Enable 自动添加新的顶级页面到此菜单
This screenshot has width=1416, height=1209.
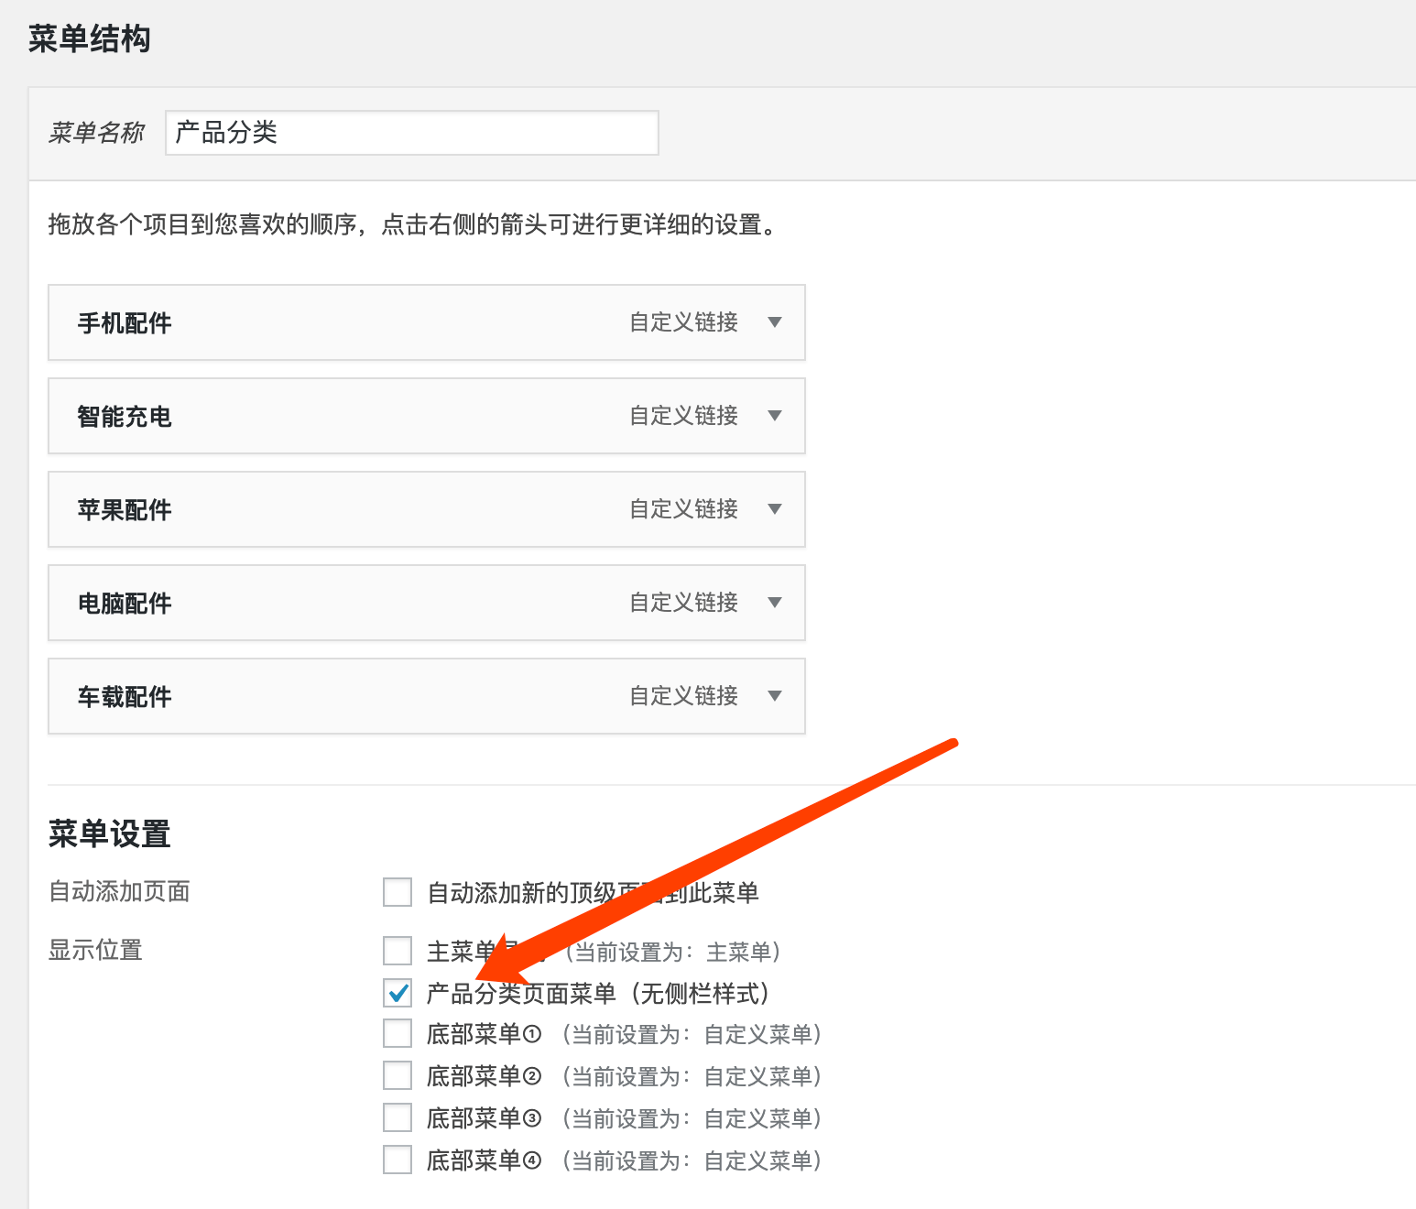pyautogui.click(x=397, y=891)
